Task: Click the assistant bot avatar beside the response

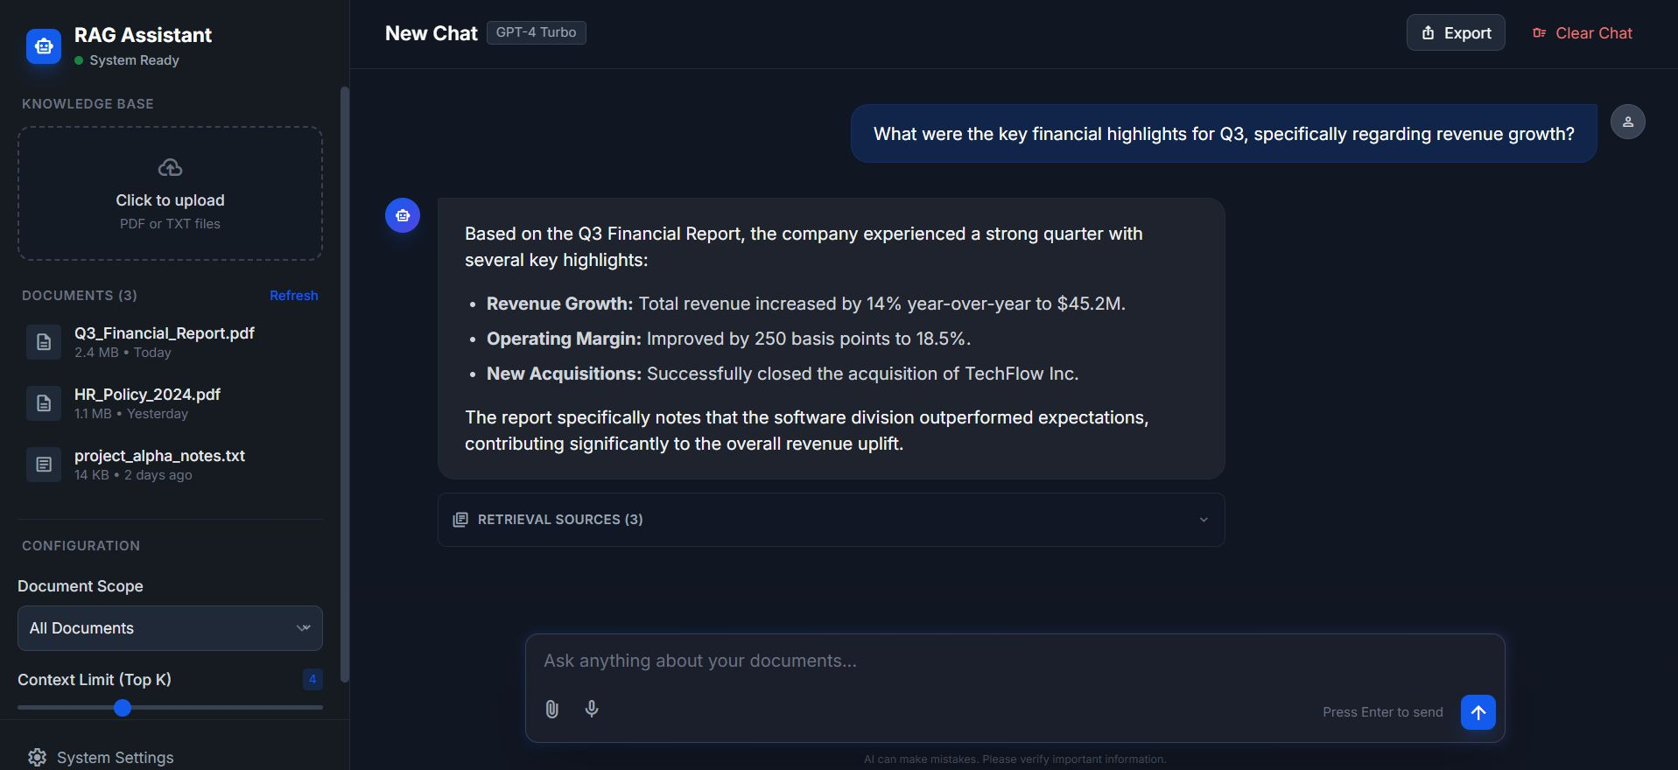Action: [x=403, y=215]
